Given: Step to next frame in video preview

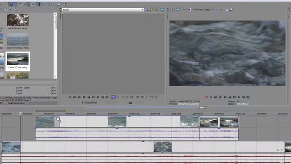Looking at the screenshot, I should tap(248, 97).
